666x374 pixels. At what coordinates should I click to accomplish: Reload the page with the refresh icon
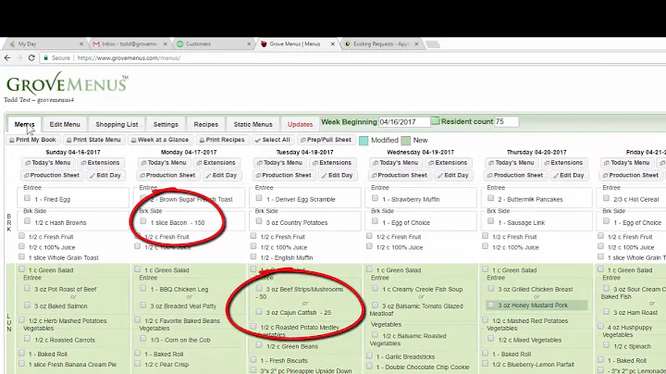31,57
